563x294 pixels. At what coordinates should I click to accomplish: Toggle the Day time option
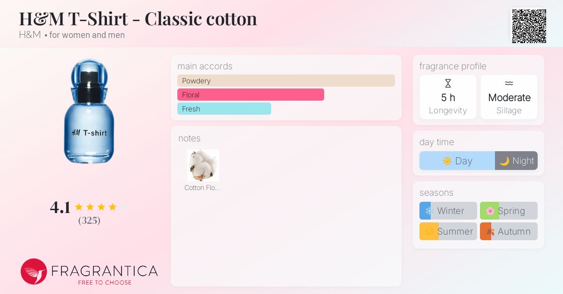pyautogui.click(x=456, y=161)
